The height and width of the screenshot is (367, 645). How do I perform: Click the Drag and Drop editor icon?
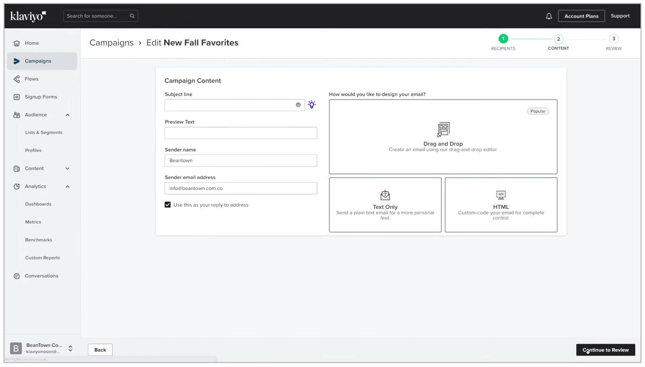click(443, 130)
